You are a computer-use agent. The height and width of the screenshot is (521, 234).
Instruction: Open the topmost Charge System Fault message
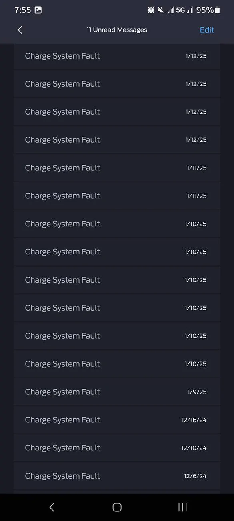click(x=117, y=56)
